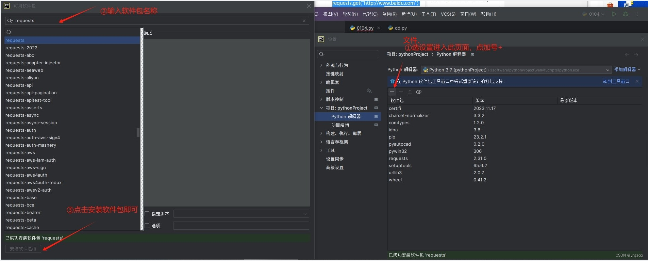648x261 pixels.
Task: Select requests-2022 in package list
Action: click(72, 48)
